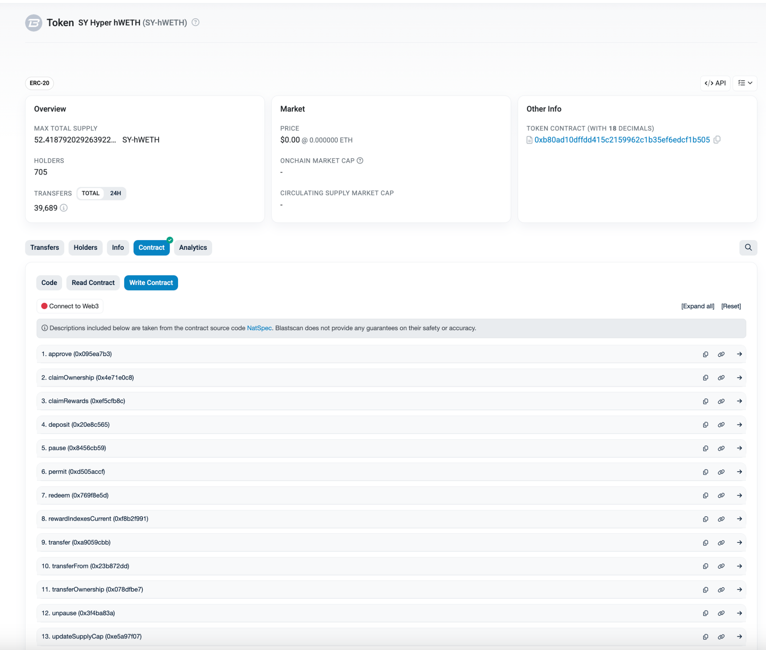Copy the token contract address
This screenshot has height=650, width=766.
717,139
